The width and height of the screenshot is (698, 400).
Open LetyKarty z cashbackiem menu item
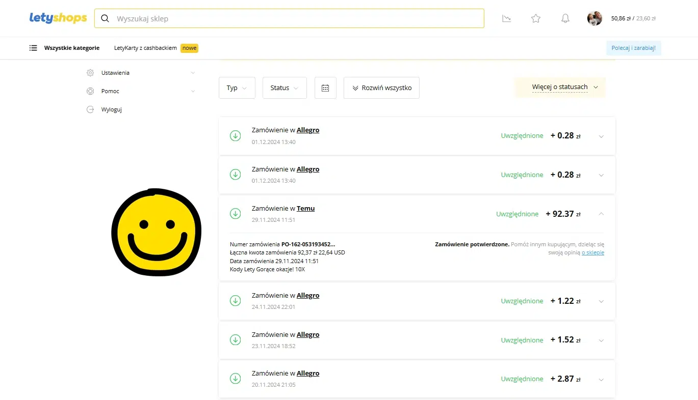coord(145,48)
